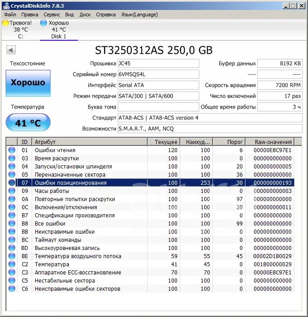Screen dimensions: 308x317
Task: Click the status orb for Нестабильные сектора
Action: click(x=12, y=281)
